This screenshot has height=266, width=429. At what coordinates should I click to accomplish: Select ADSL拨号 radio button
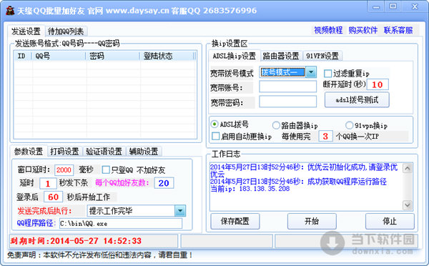coord(214,124)
